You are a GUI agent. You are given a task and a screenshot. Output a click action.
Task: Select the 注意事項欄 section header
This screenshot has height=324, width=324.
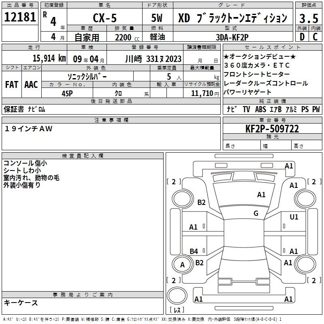111,120
